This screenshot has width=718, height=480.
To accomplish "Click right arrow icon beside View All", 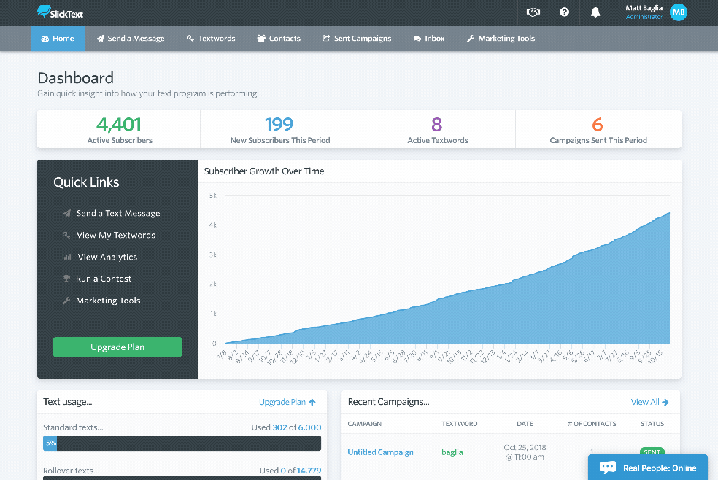I will pyautogui.click(x=665, y=402).
